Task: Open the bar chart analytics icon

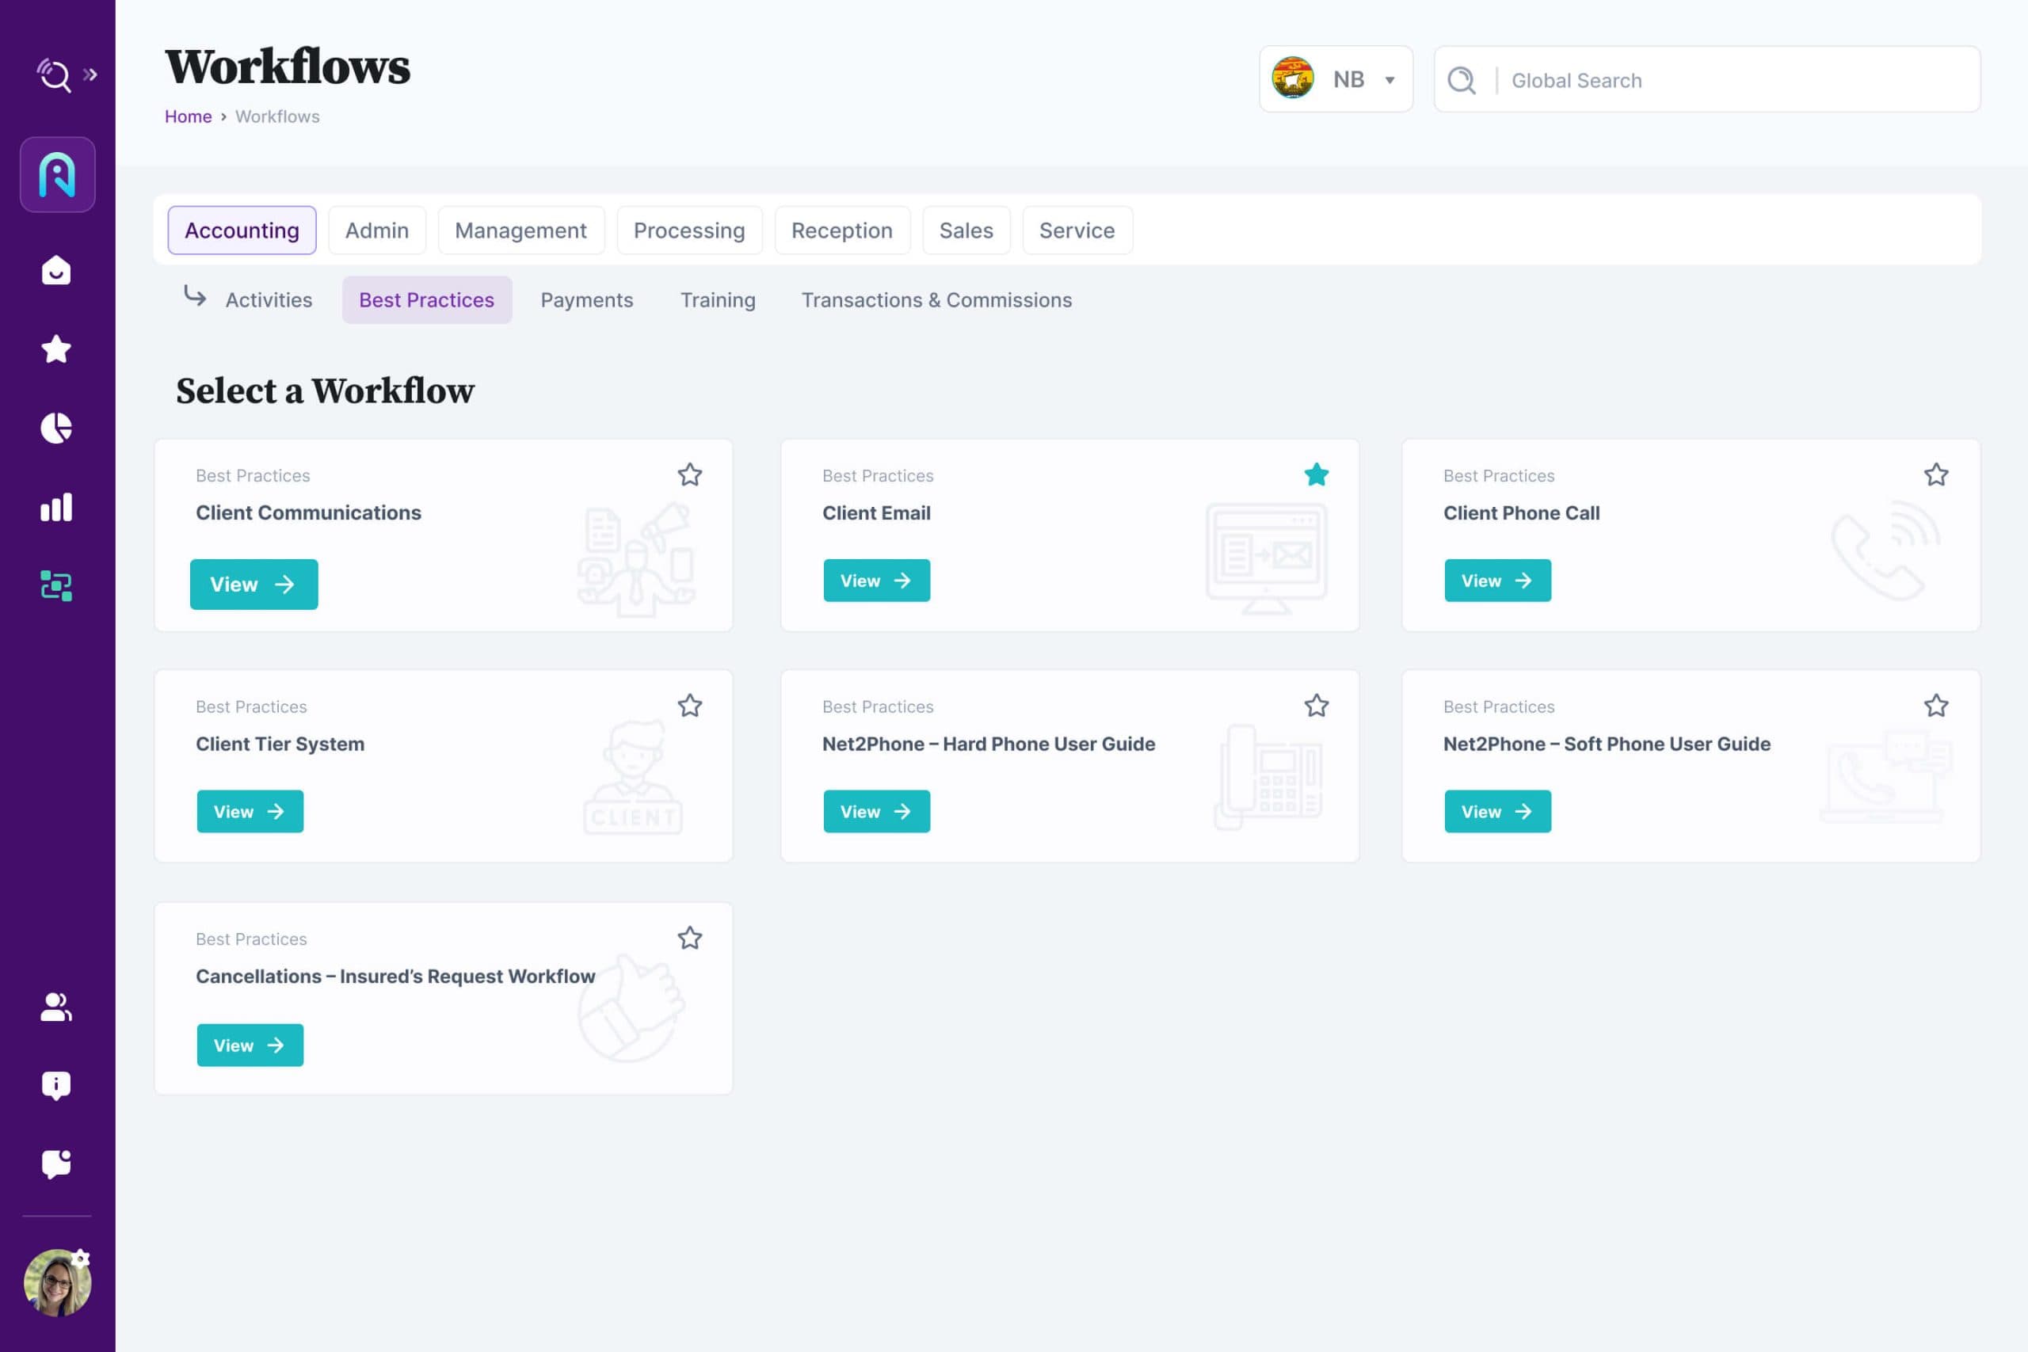Action: (56, 507)
